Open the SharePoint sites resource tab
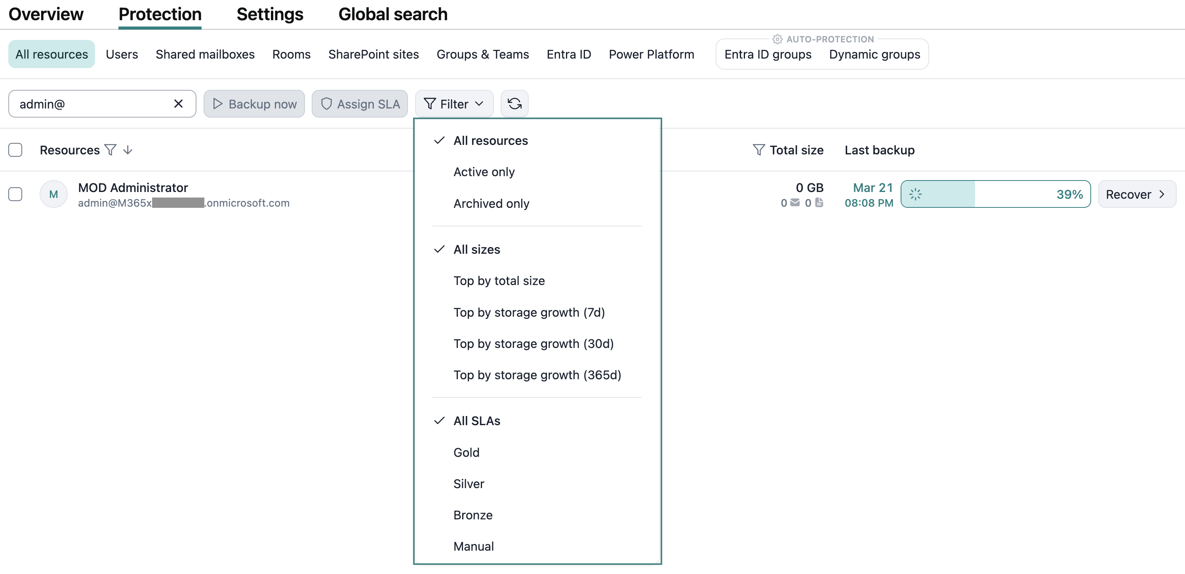 (x=373, y=54)
